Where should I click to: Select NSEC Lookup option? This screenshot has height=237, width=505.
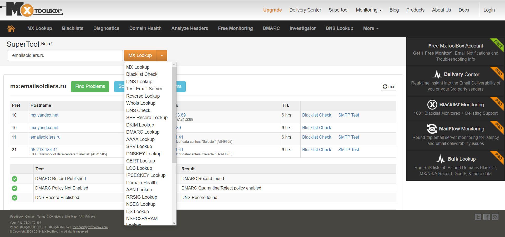pos(141,204)
